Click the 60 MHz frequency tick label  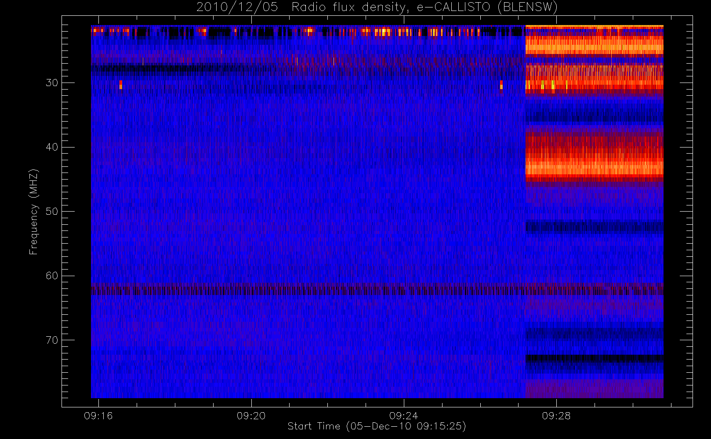(x=52, y=276)
